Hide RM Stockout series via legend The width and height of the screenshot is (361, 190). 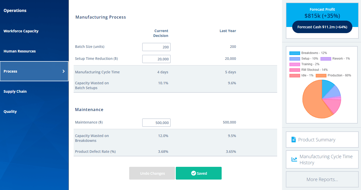pos(295,70)
